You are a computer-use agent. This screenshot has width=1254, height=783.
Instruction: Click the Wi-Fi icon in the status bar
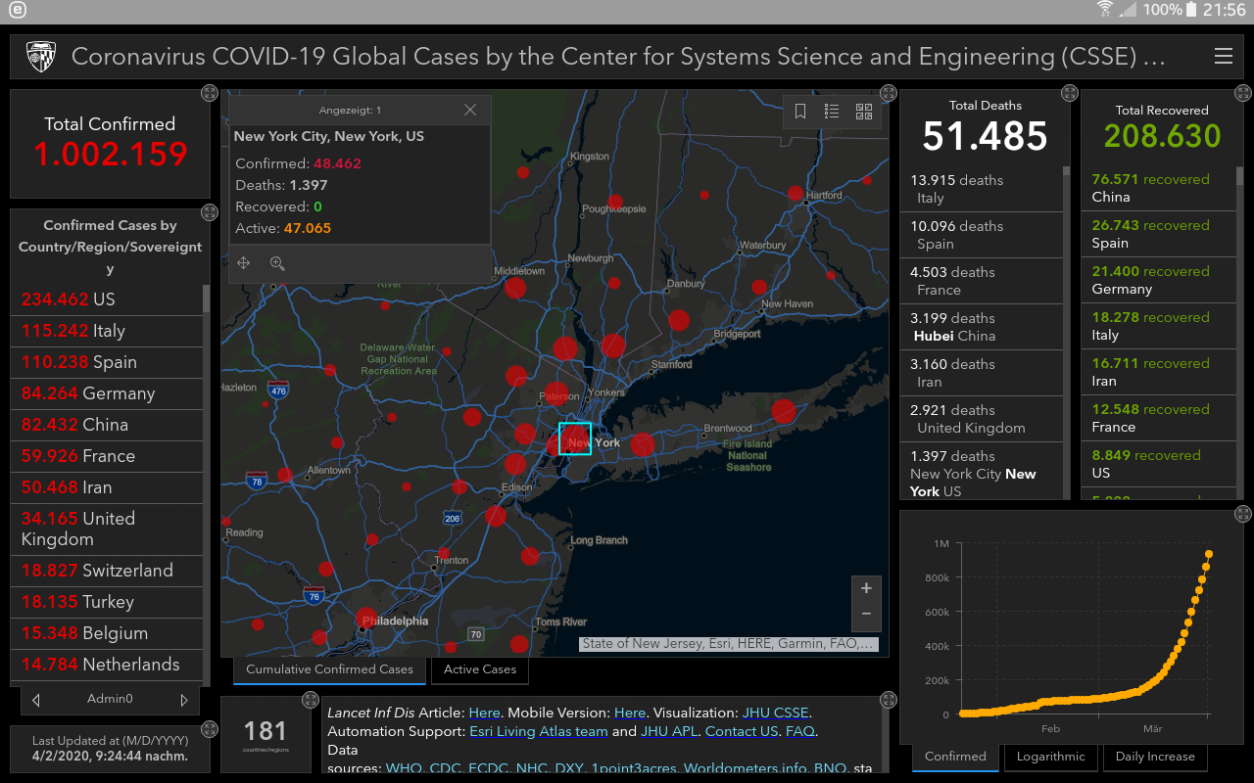click(1105, 10)
